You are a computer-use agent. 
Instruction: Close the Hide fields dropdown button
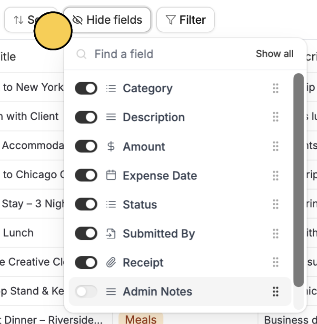(107, 20)
